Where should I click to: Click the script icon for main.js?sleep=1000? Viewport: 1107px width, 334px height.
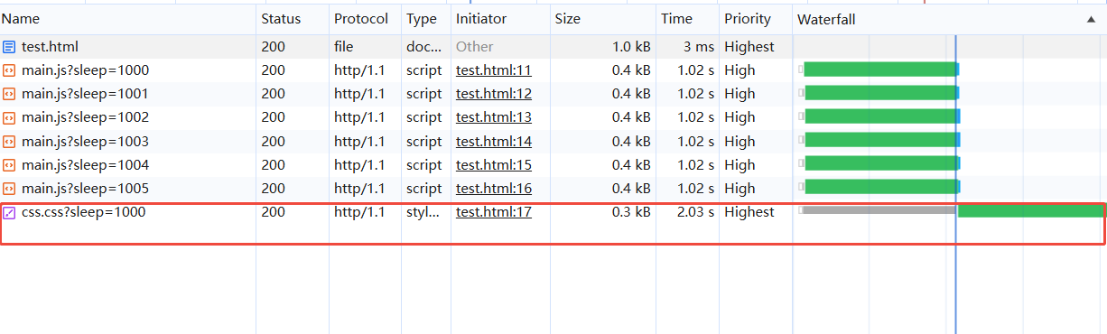[x=9, y=70]
